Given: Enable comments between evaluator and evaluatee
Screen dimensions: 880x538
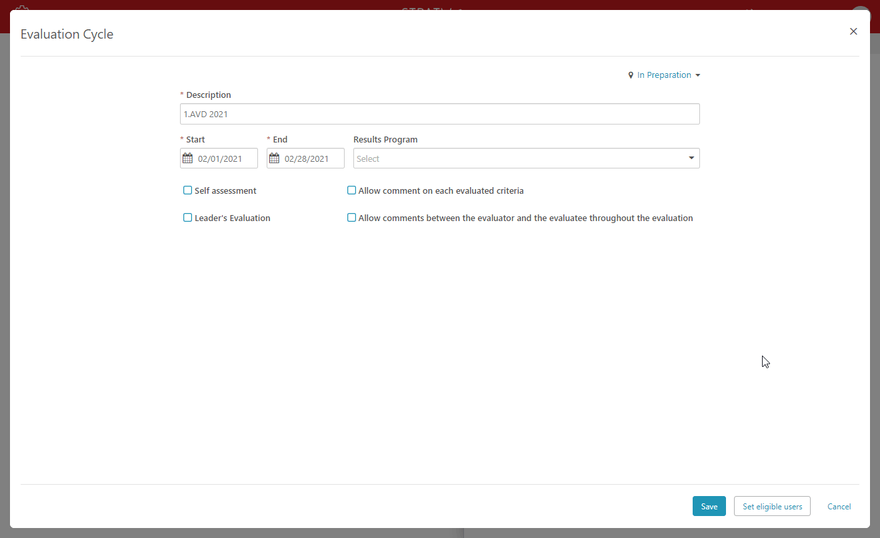Looking at the screenshot, I should tap(351, 218).
